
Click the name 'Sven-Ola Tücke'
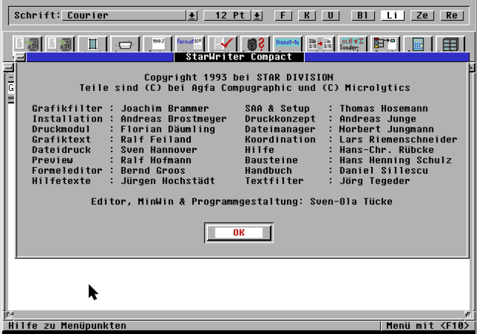point(351,202)
